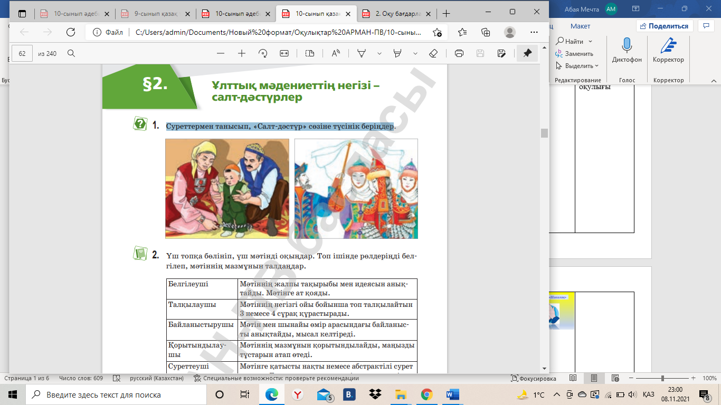
Task: Open the Выделить dropdown in Word ribbon
Action: (x=578, y=66)
